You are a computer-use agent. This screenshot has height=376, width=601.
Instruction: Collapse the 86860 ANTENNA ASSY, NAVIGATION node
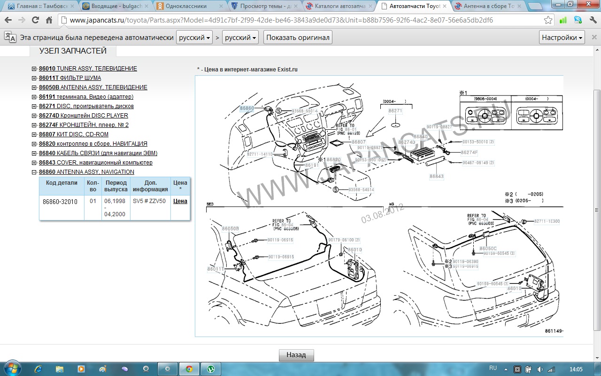[x=34, y=172]
